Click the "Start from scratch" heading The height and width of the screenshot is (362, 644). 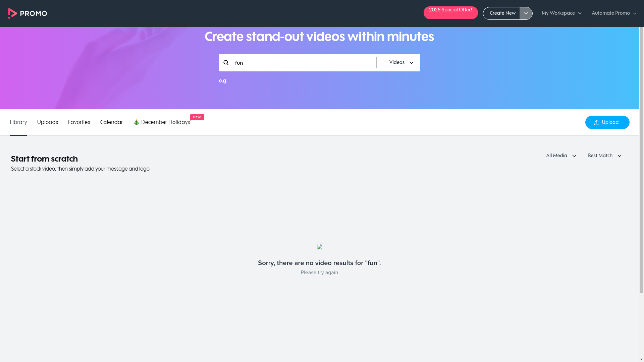pos(44,159)
